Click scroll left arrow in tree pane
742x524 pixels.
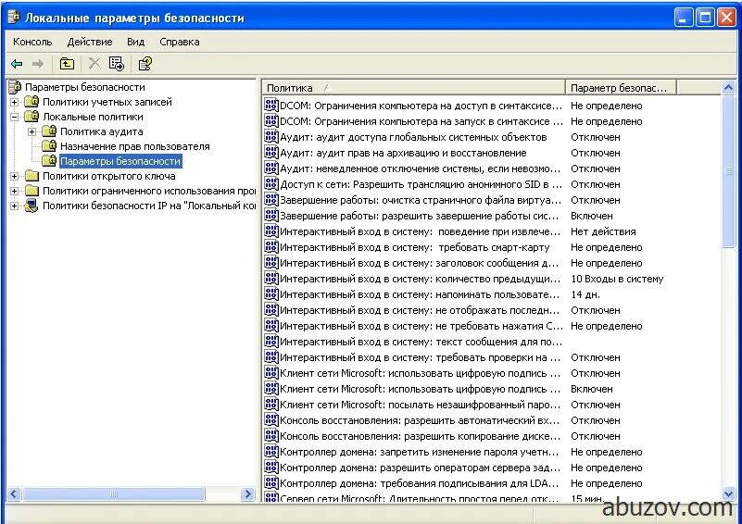pos(14,493)
